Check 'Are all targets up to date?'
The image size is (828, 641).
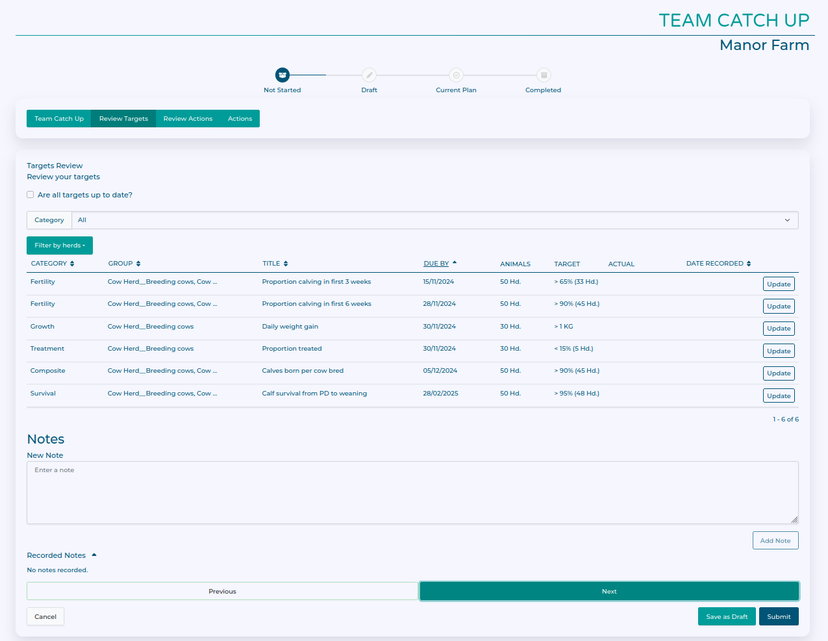(x=31, y=195)
